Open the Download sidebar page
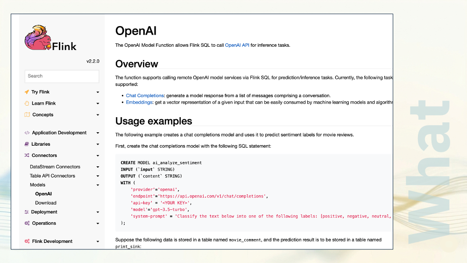467x263 pixels. 46,203
